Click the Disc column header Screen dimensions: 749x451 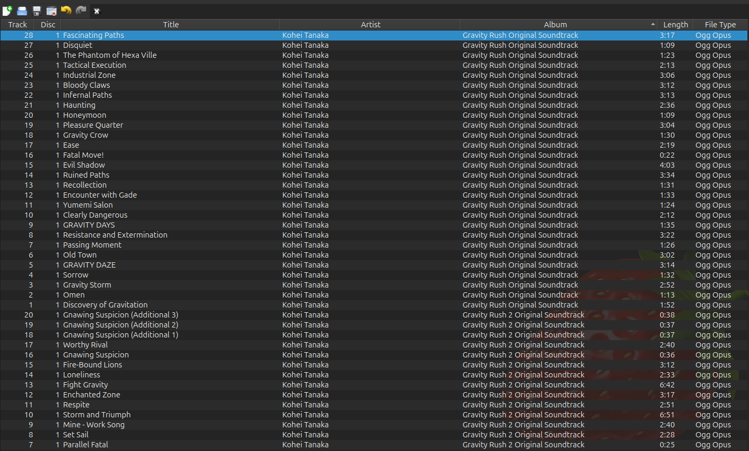coord(48,25)
